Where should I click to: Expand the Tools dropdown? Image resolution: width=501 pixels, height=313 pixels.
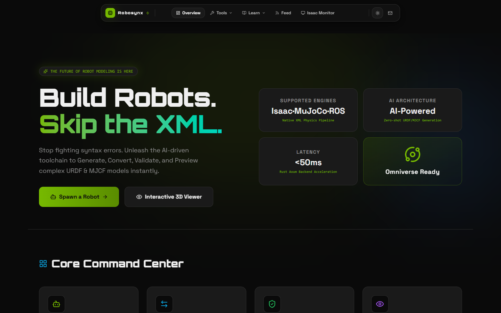pos(221,13)
